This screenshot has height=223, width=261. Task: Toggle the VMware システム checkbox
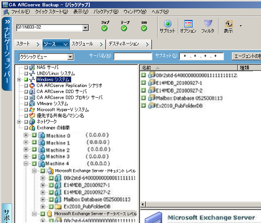(x=26, y=104)
